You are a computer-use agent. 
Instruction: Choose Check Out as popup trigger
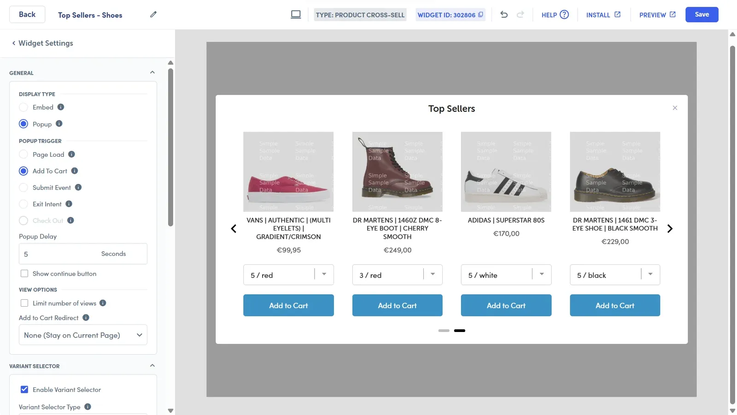pos(23,221)
